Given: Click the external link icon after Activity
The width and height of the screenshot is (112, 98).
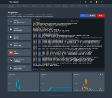Looking at the screenshot, I should click(86, 6).
